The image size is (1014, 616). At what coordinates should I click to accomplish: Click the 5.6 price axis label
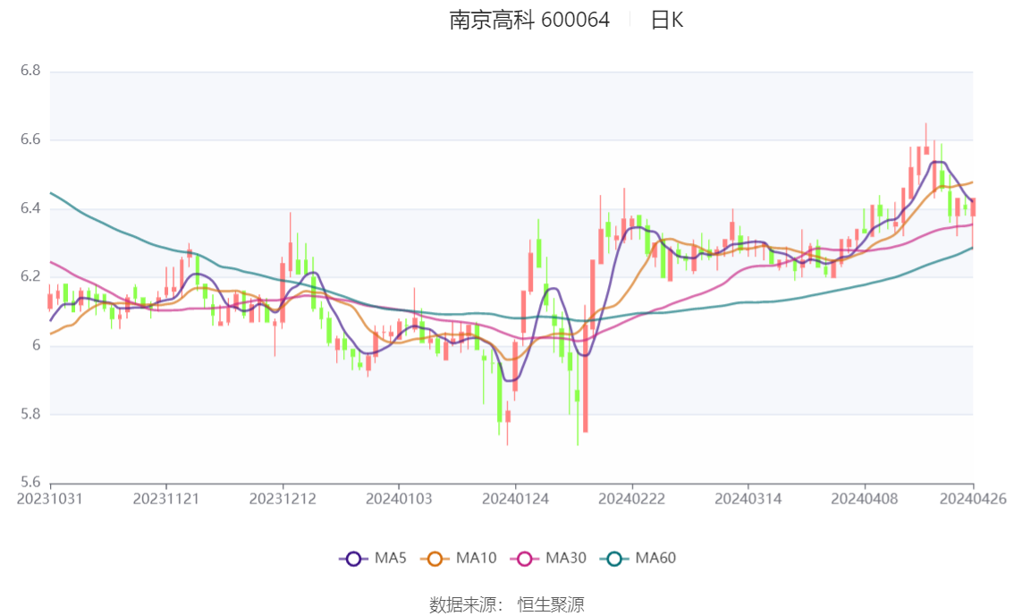pyautogui.click(x=30, y=482)
